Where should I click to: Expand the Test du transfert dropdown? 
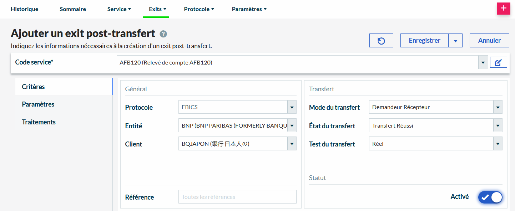click(x=498, y=144)
